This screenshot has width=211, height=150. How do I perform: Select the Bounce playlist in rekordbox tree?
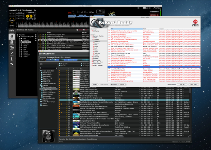26,44
